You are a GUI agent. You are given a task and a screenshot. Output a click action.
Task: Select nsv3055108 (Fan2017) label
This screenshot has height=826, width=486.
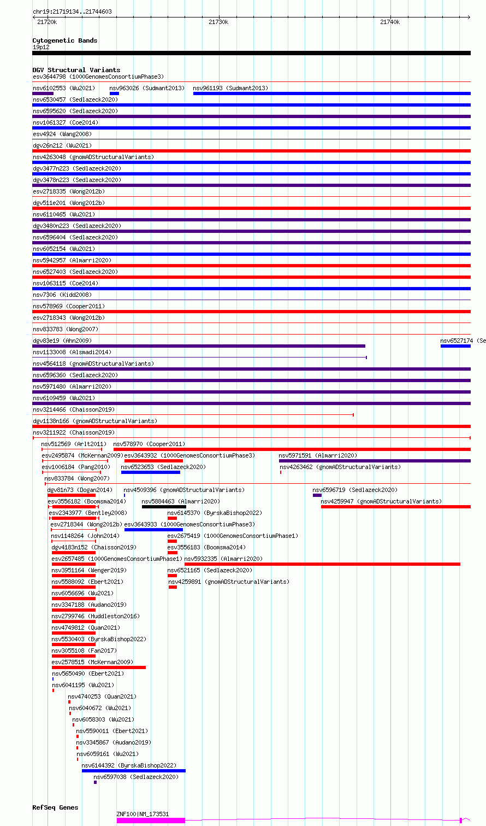(84, 651)
